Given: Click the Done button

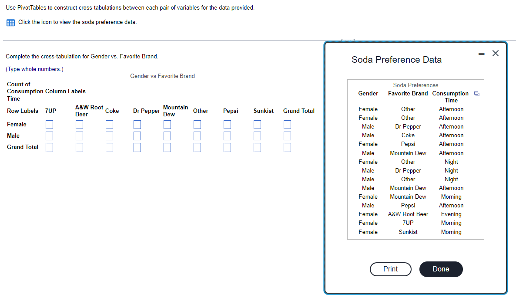Looking at the screenshot, I should point(441,269).
